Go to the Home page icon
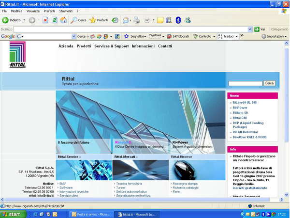This screenshot has height=218, width=290. point(63,20)
